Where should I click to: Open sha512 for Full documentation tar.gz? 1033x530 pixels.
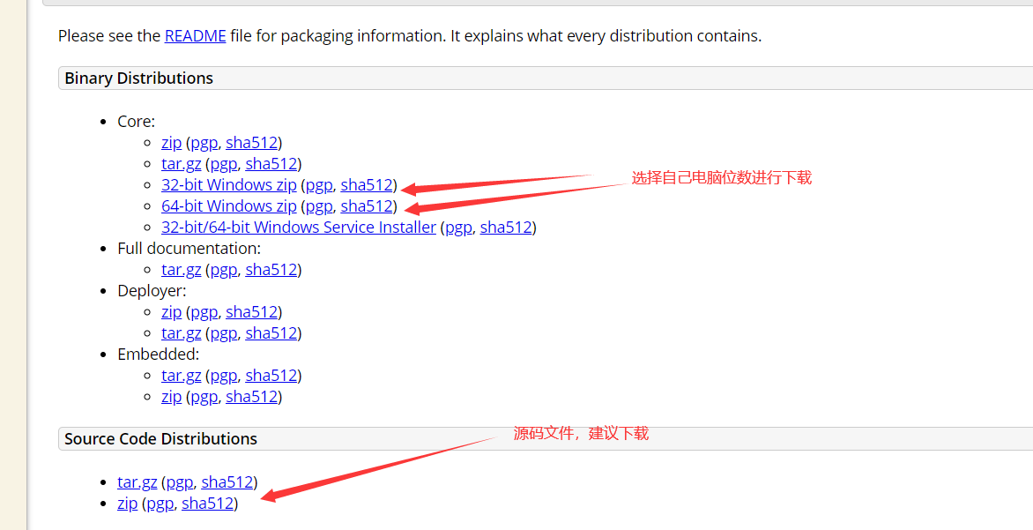pos(271,269)
